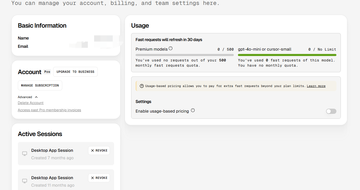Image resolution: width=360 pixels, height=190 pixels.
Task: Click the Name label
Action: pyautogui.click(x=23, y=38)
